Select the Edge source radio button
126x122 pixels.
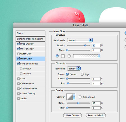[x=82, y=74]
